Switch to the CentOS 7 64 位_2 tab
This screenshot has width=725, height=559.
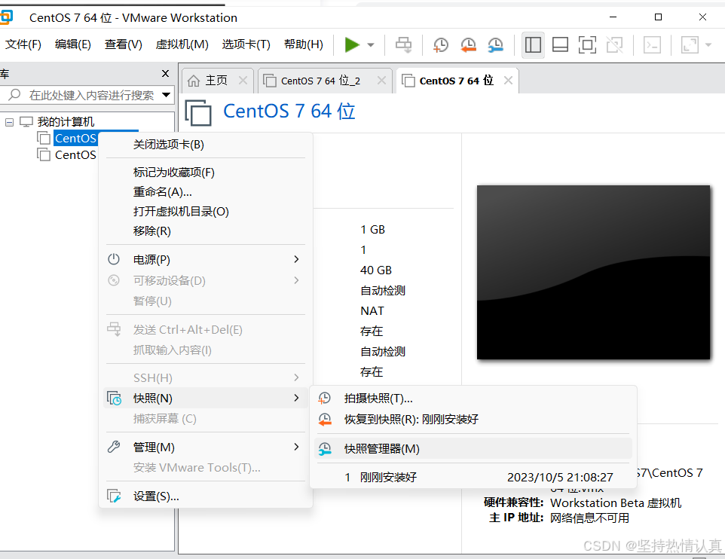coord(320,81)
